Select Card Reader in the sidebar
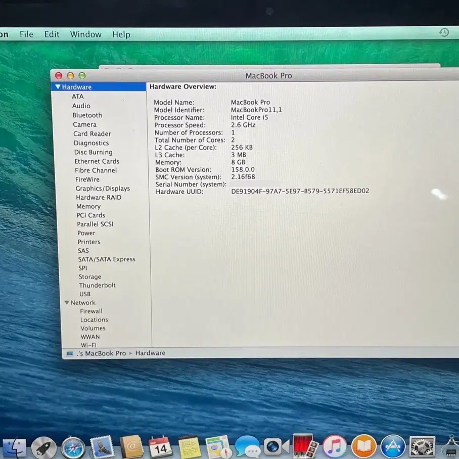 point(92,134)
